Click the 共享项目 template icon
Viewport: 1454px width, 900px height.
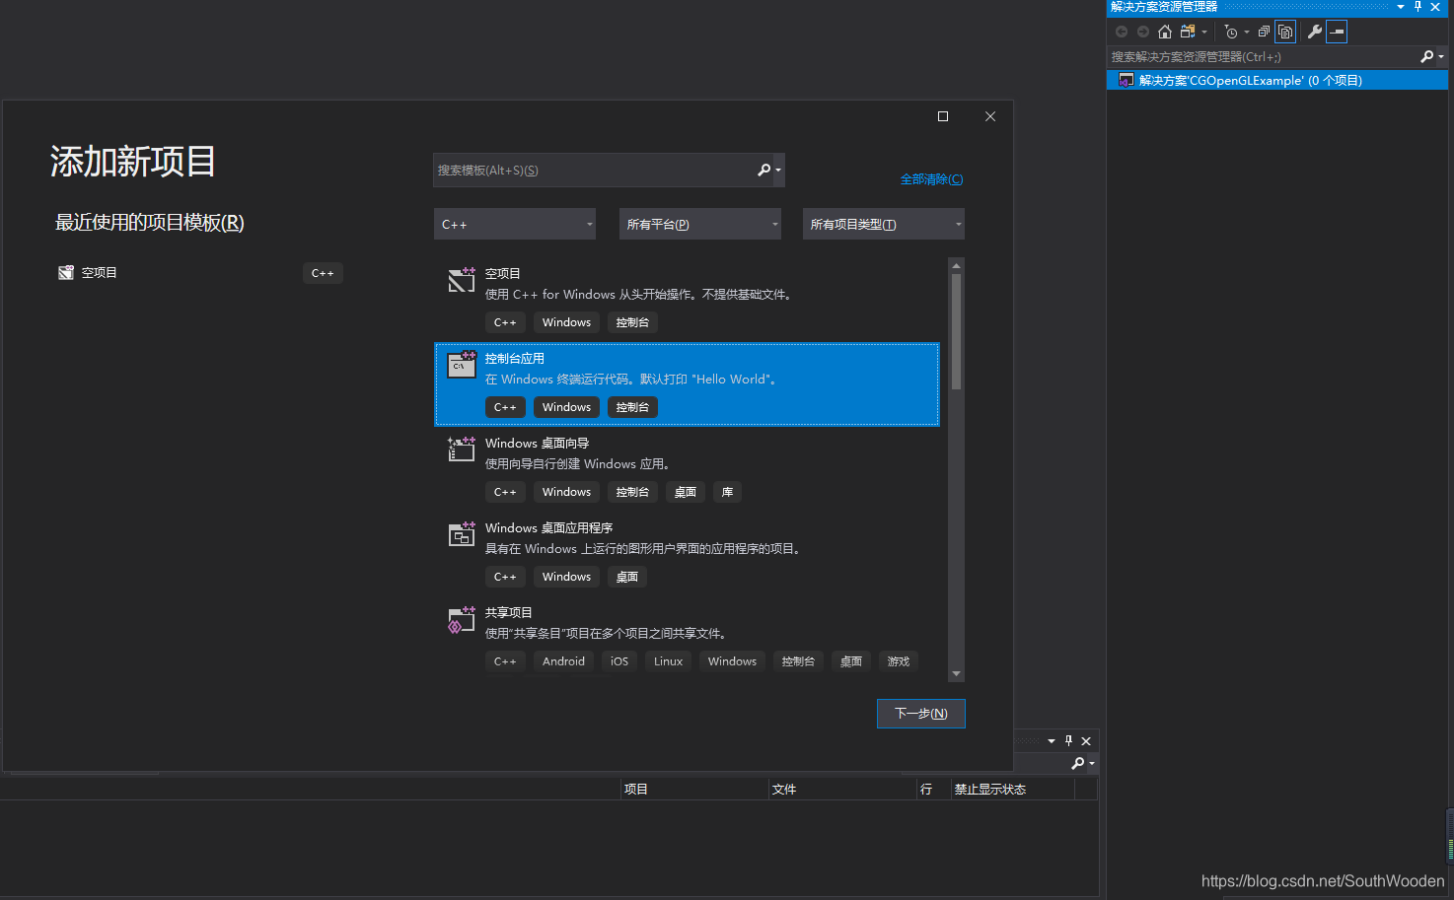[461, 618]
